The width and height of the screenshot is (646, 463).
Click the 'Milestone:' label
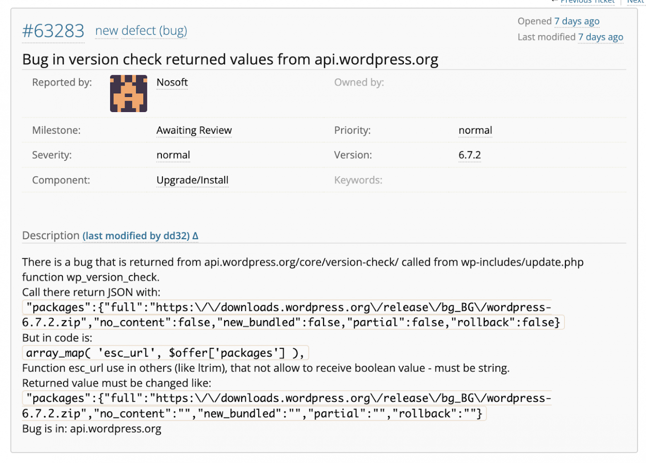tap(56, 130)
